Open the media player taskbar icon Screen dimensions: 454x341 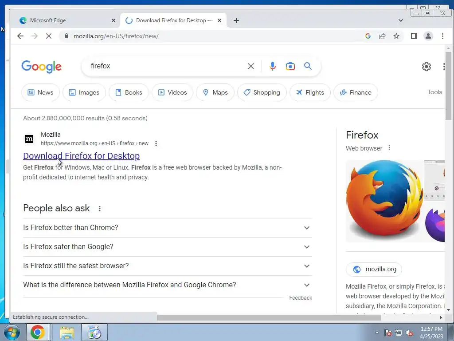[x=94, y=332]
